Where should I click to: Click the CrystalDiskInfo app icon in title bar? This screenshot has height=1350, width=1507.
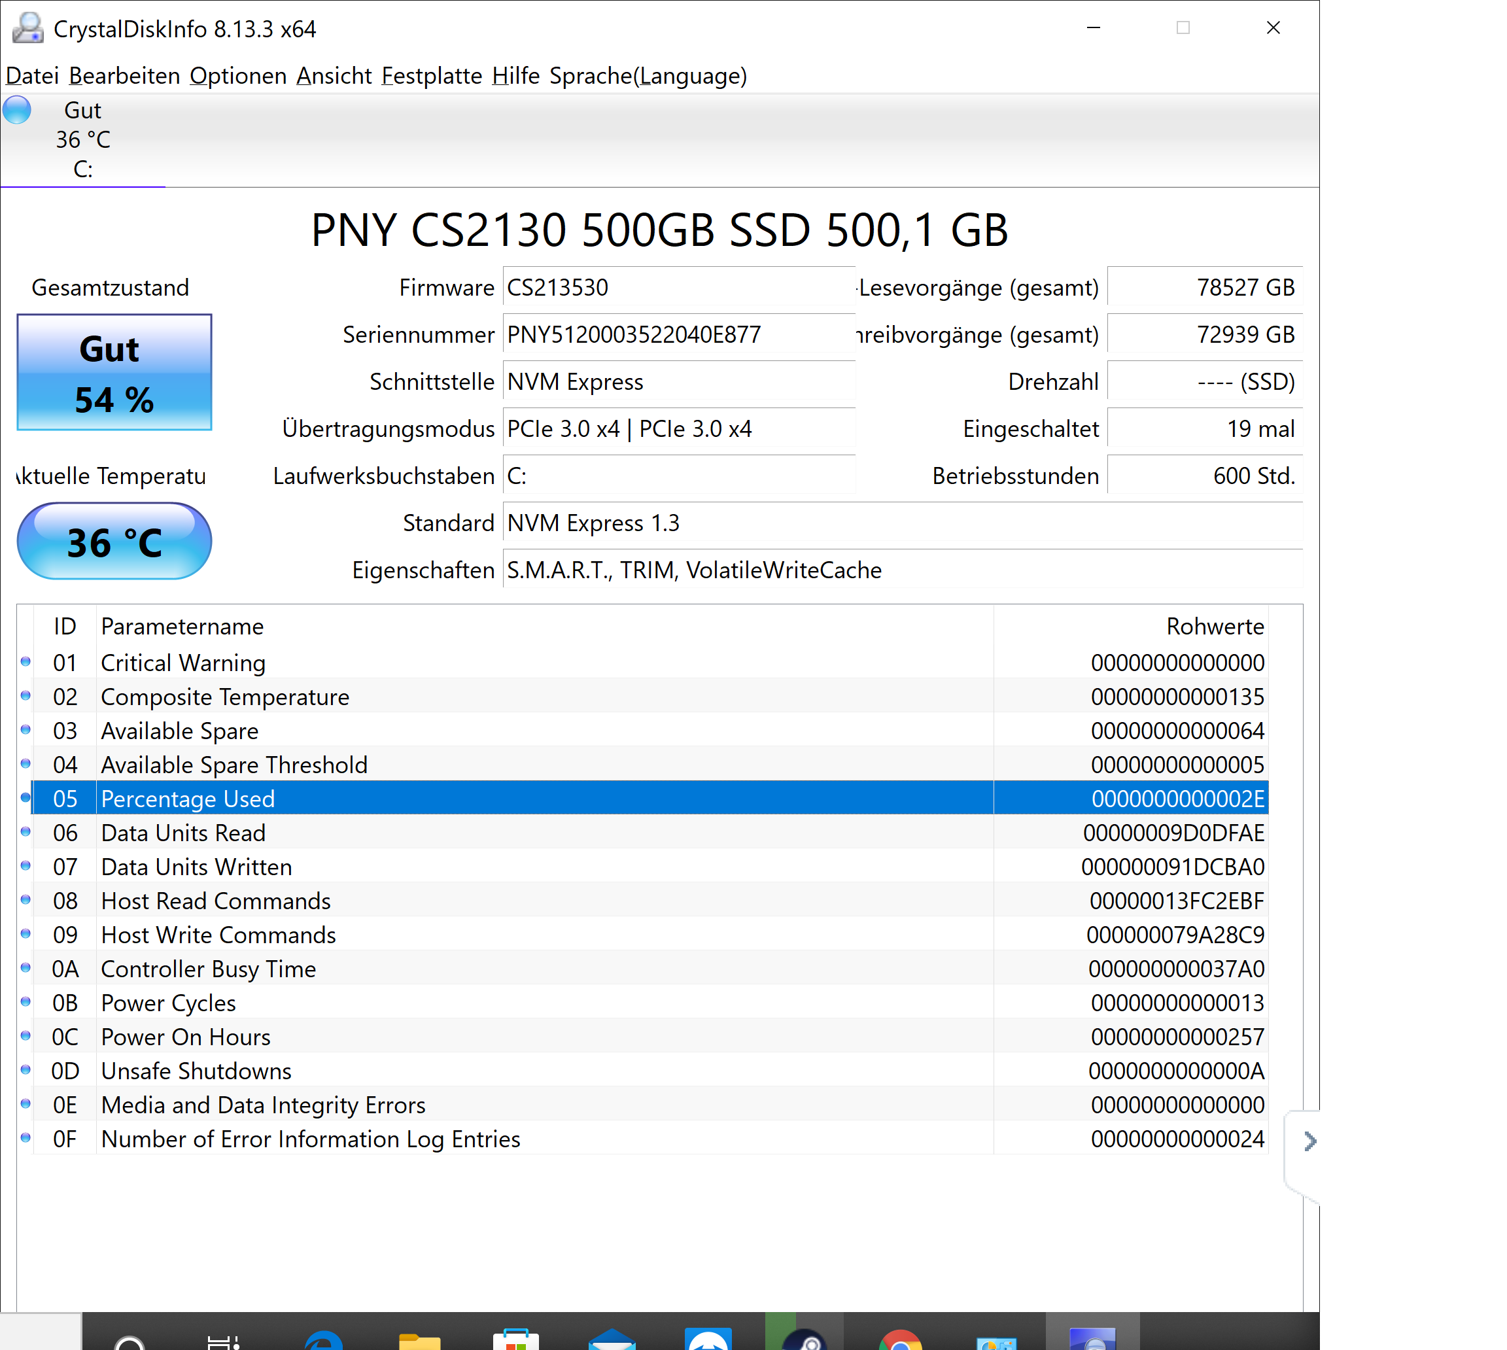27,28
